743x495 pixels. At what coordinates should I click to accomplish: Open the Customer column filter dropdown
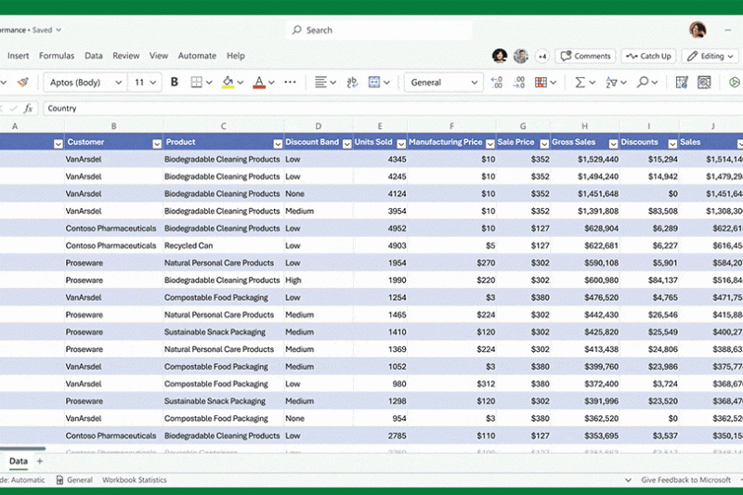point(155,144)
